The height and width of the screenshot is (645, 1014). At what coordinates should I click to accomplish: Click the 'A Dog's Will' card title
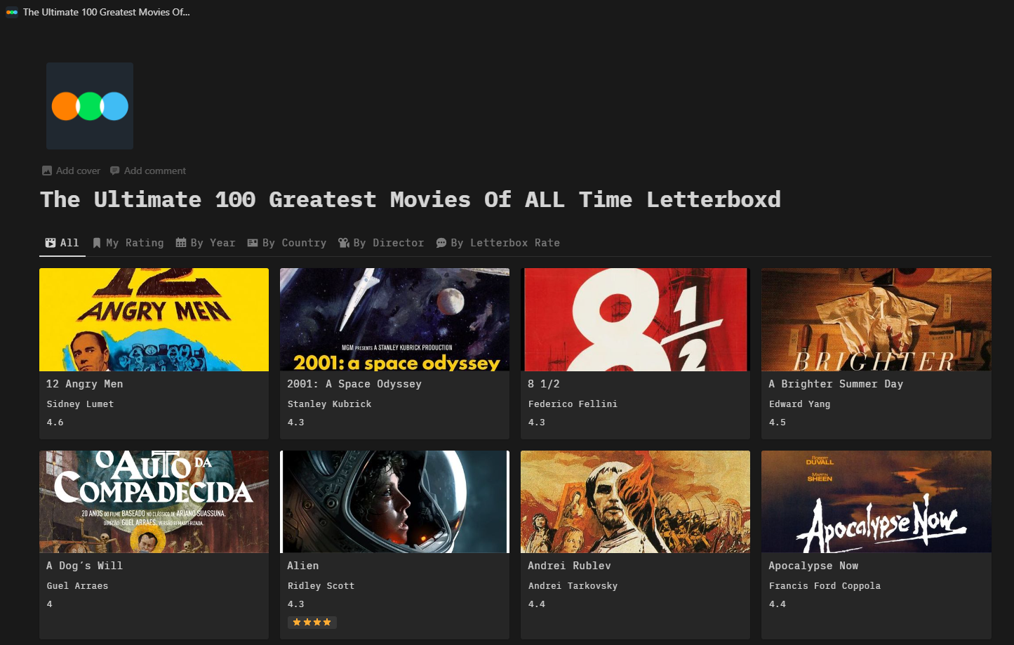(x=85, y=566)
